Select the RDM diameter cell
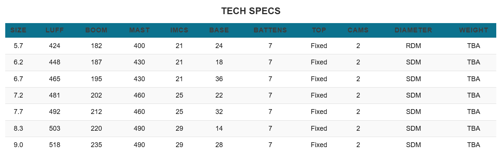This screenshot has height=162, width=500. coord(413,46)
